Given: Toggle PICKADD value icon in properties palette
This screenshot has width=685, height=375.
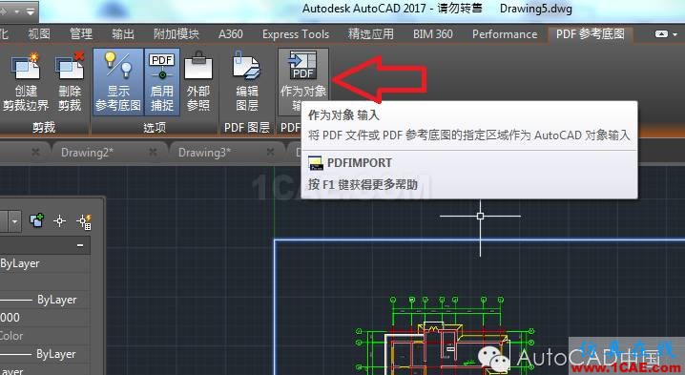Looking at the screenshot, I should click(36, 220).
